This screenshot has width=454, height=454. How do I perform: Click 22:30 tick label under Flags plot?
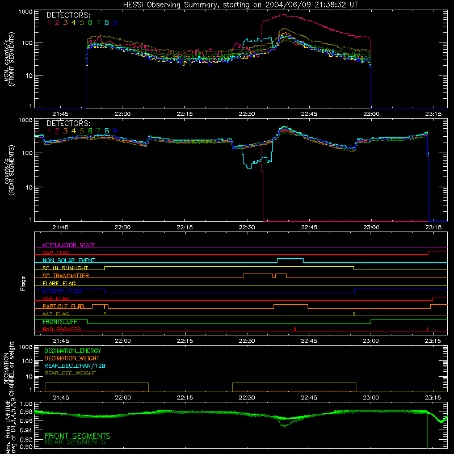pos(247,341)
